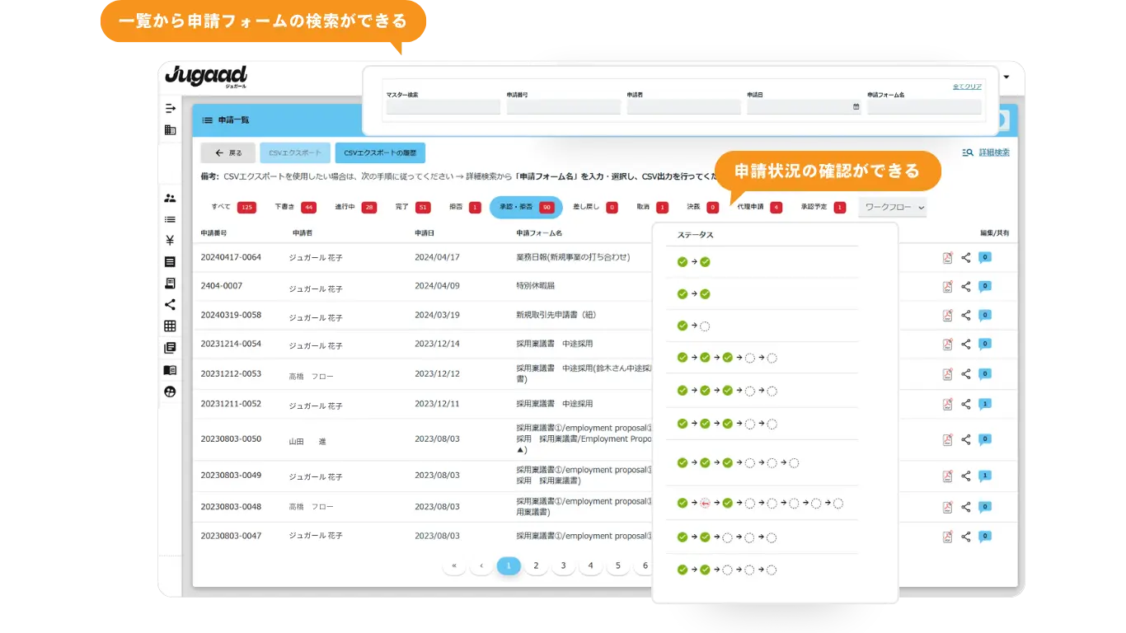Open the receipt sidebar icon
Screen dimensions: 1126x633
coord(170,284)
